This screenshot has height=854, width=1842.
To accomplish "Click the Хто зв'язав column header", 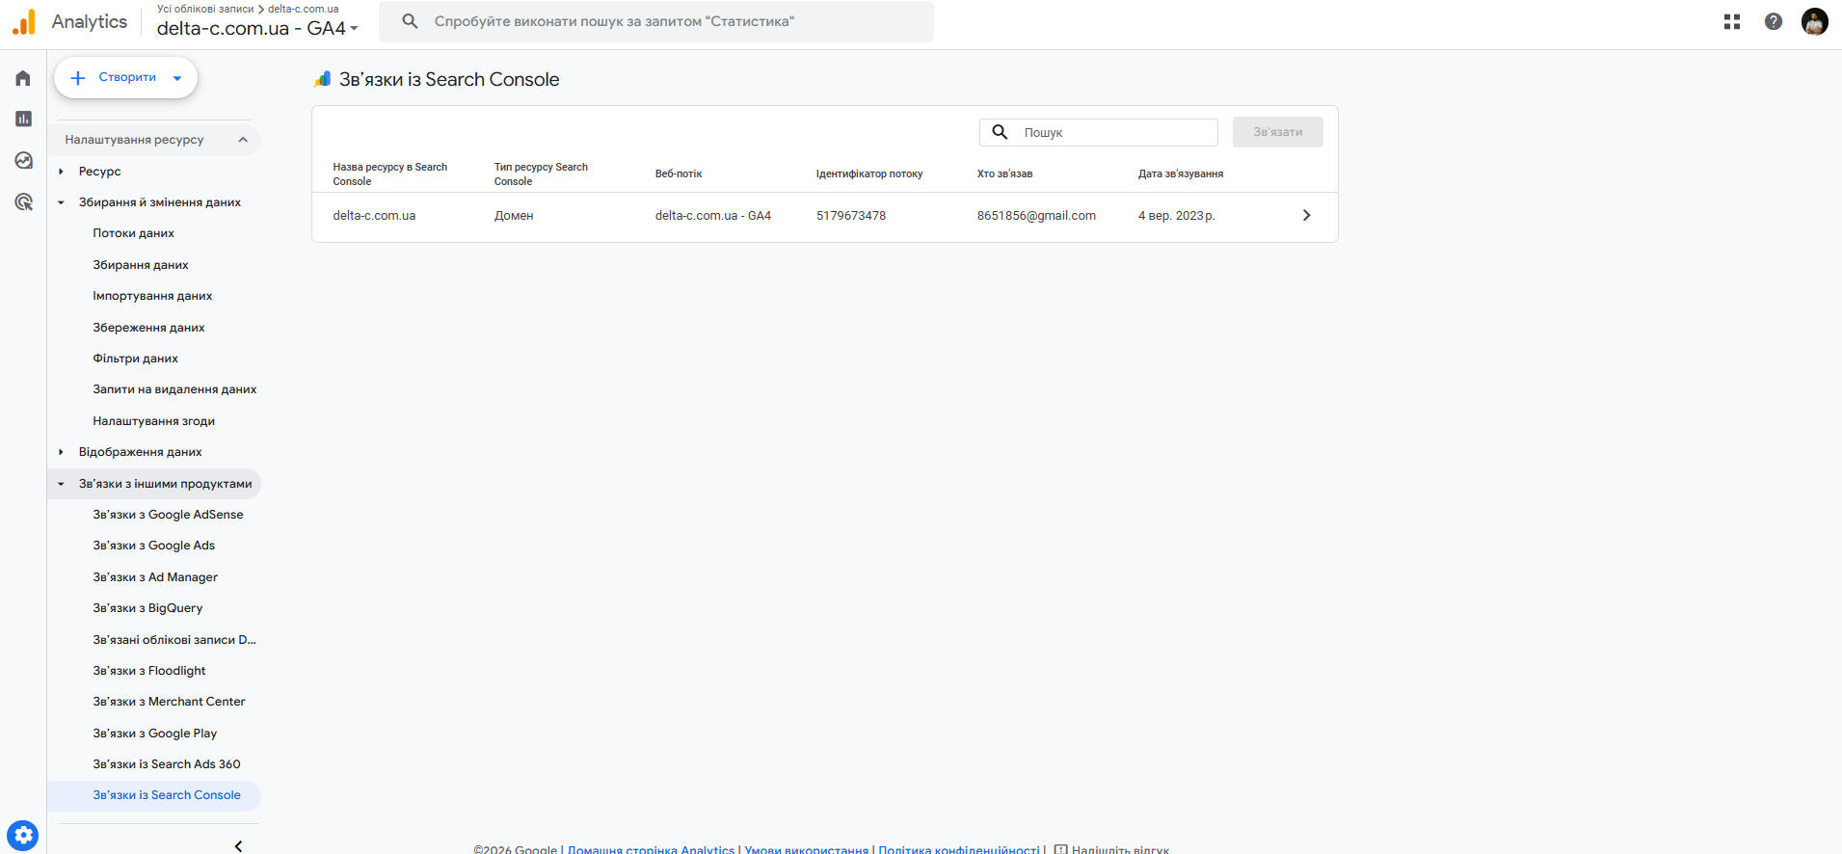I will [x=1004, y=174].
